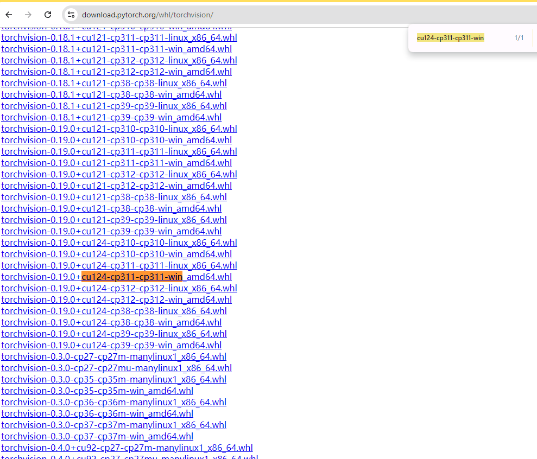
Task: Click the 1/1 match count in find bar
Action: tap(519, 38)
